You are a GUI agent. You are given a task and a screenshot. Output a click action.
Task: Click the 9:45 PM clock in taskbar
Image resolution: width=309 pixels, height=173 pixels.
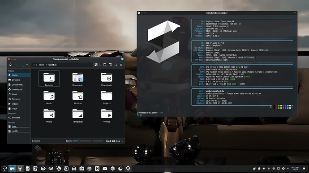295,169
